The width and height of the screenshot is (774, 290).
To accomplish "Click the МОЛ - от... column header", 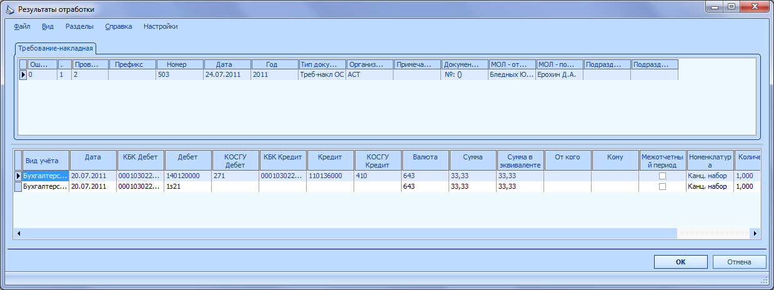I will (512, 64).
